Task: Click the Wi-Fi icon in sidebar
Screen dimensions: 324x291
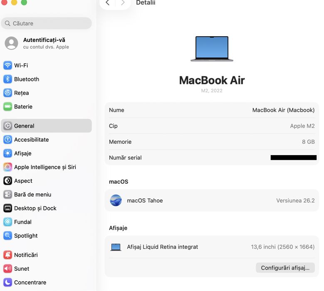Action: pyautogui.click(x=7, y=65)
